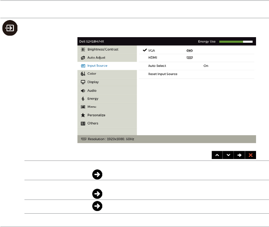Open Auto Adjust menu item
Image resolution: width=269 pixels, height=227 pixels.
tap(107, 58)
